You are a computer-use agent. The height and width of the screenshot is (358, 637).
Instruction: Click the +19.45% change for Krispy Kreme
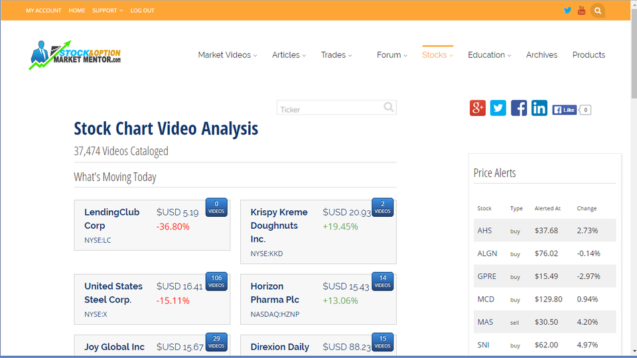pyautogui.click(x=340, y=227)
